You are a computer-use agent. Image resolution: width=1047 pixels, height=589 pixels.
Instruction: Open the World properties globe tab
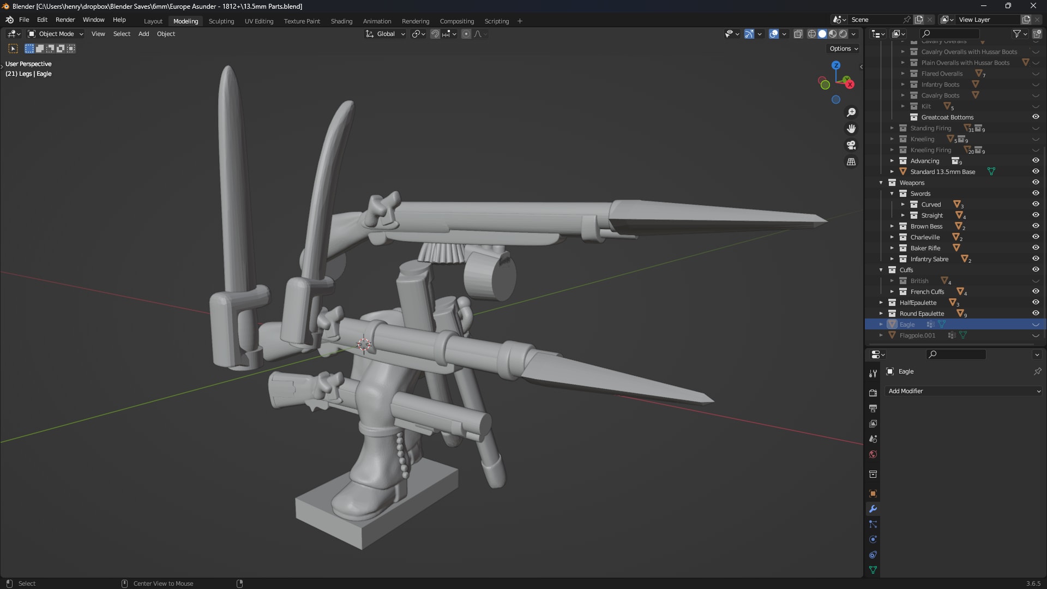tap(872, 454)
